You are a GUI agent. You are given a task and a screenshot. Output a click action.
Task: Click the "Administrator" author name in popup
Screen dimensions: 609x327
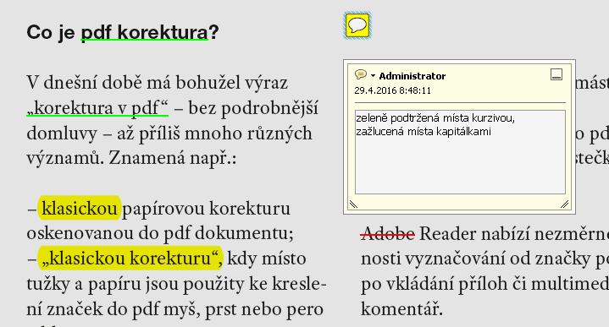click(412, 76)
